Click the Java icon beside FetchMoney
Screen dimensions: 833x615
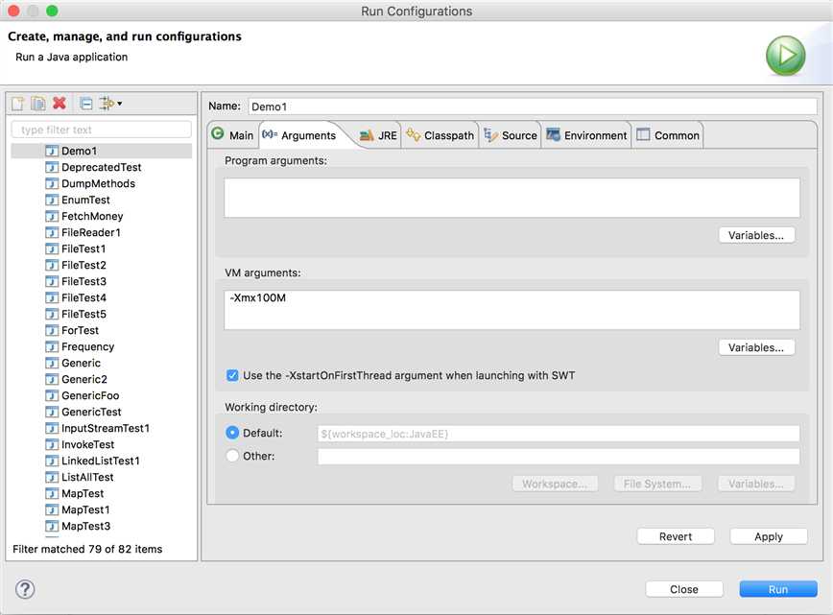point(52,216)
